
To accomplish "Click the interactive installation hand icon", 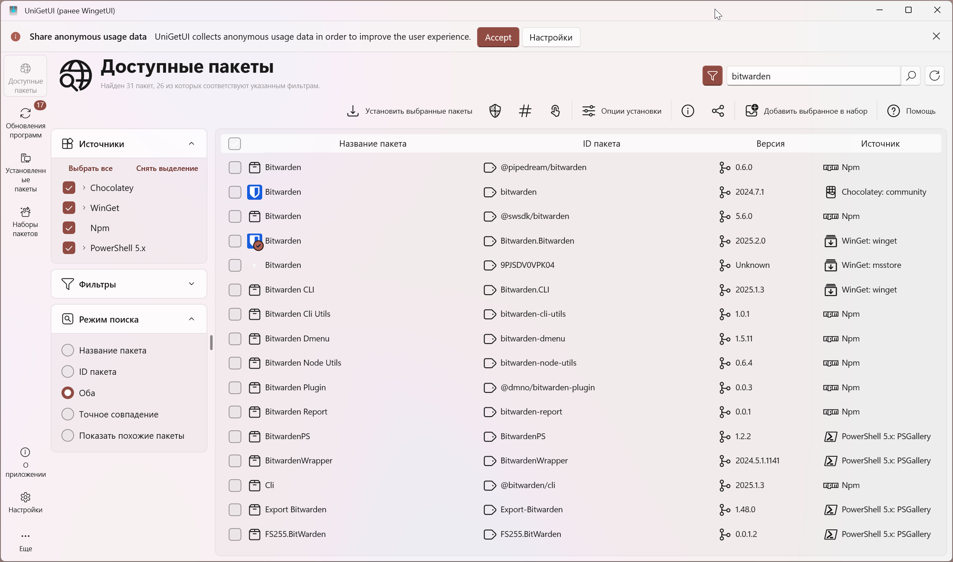I will (555, 111).
